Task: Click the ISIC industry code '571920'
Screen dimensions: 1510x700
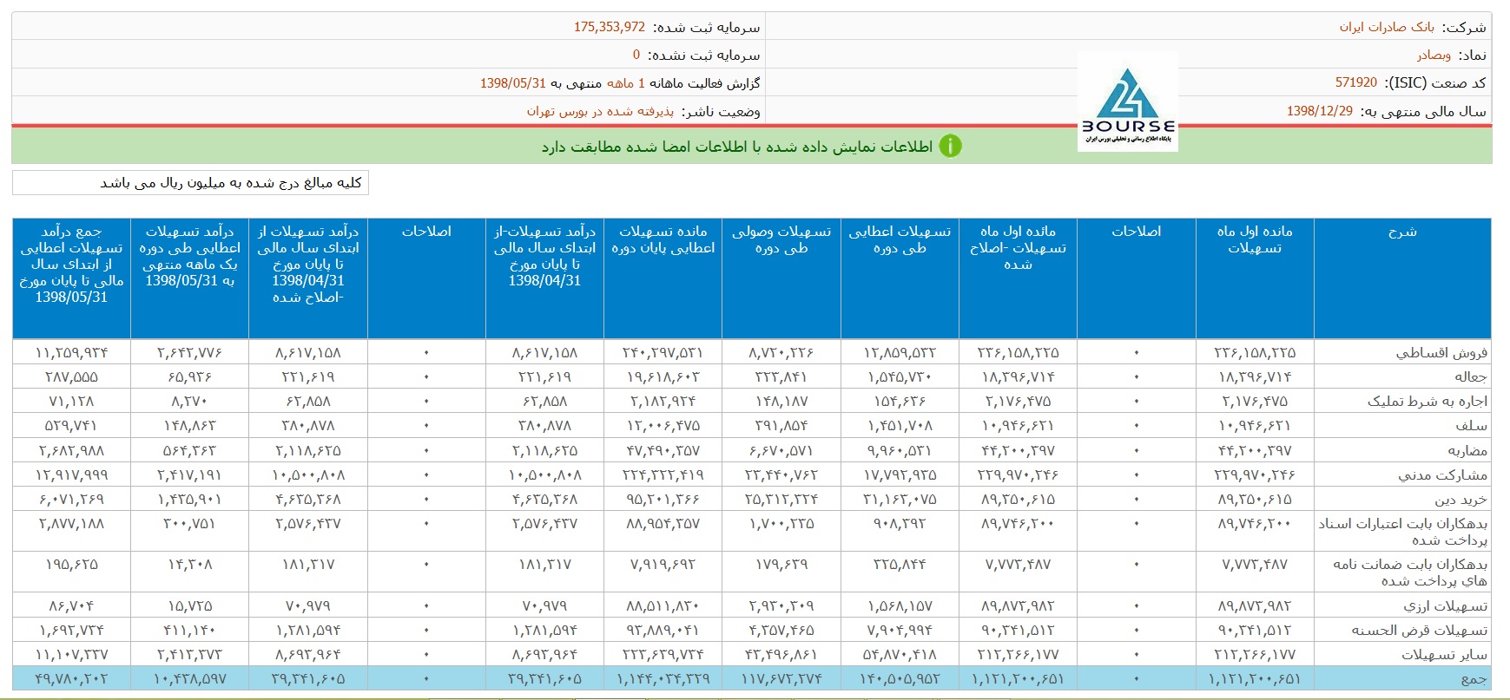Action: tap(1356, 82)
